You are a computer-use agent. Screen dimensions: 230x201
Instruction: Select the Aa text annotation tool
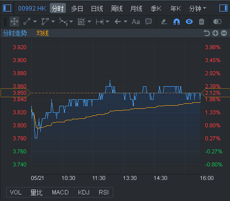point(136,22)
